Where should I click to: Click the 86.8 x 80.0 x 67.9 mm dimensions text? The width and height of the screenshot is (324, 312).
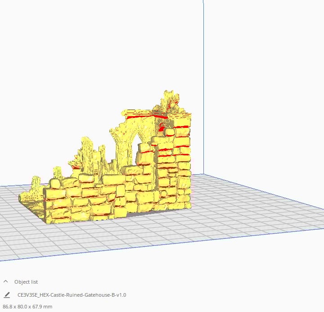(27, 307)
